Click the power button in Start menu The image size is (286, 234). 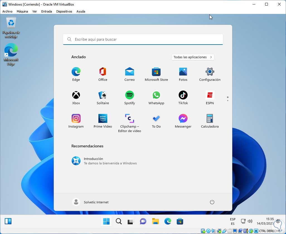tap(212, 202)
